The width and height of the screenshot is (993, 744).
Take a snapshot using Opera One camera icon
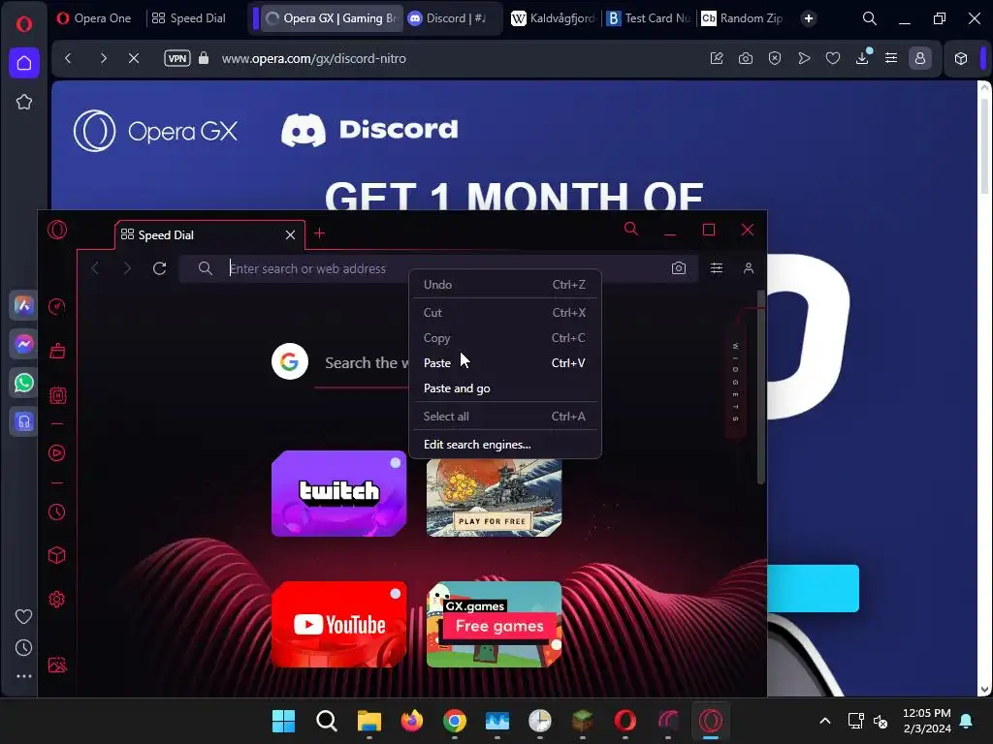pos(746,58)
